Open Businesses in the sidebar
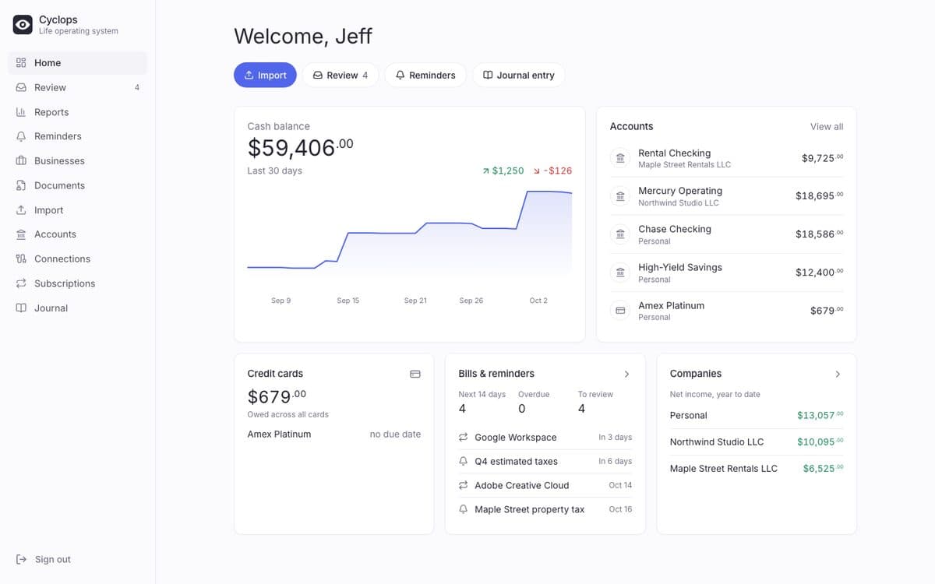This screenshot has width=935, height=584. (78, 161)
